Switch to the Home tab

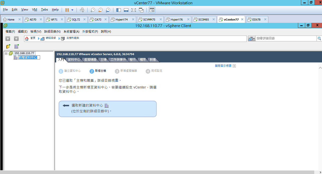(x=11, y=20)
